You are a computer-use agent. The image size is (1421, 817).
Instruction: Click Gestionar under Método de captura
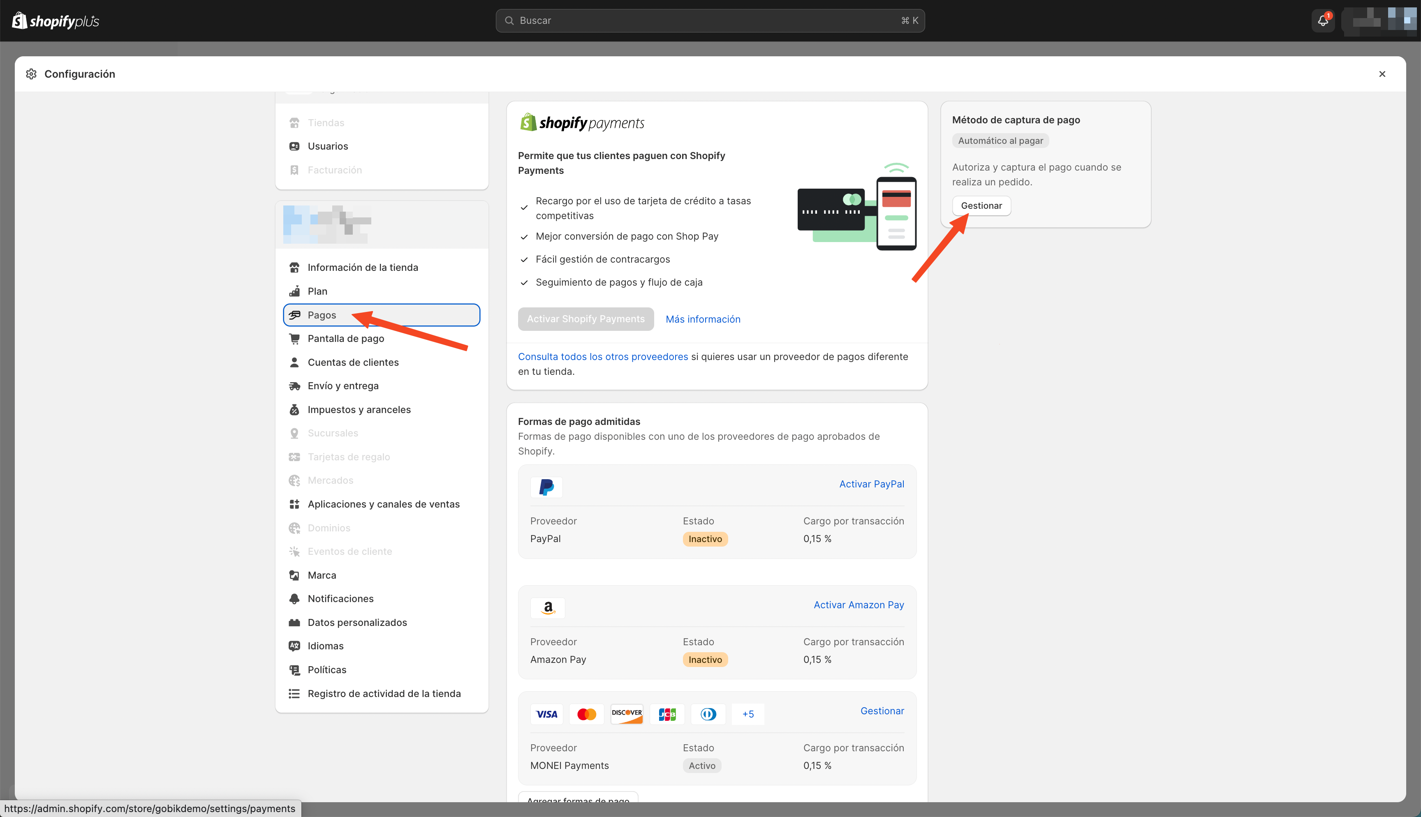(981, 206)
